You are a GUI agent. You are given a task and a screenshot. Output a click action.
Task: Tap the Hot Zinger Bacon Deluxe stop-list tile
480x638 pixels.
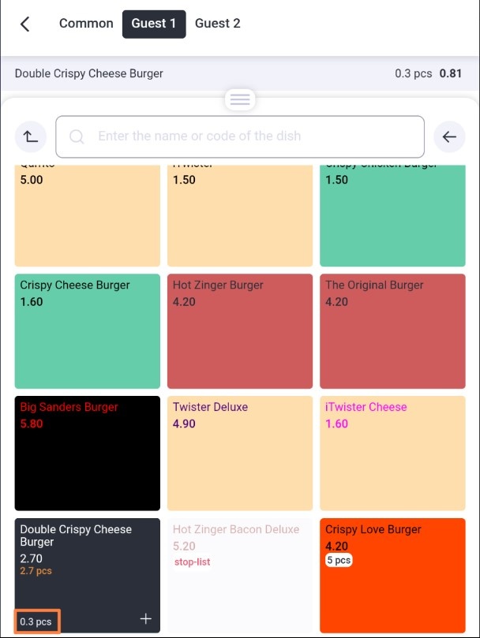pos(239,576)
